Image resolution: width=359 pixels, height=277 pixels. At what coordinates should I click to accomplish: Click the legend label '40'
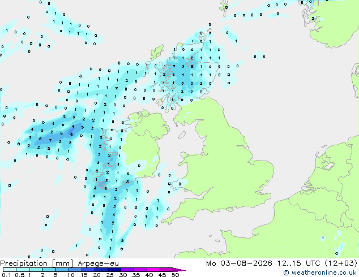(149, 275)
